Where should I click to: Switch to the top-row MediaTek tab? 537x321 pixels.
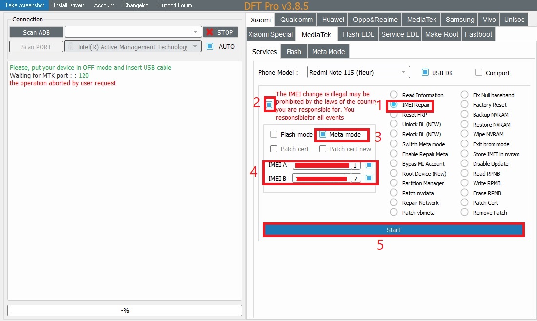tap(422, 20)
